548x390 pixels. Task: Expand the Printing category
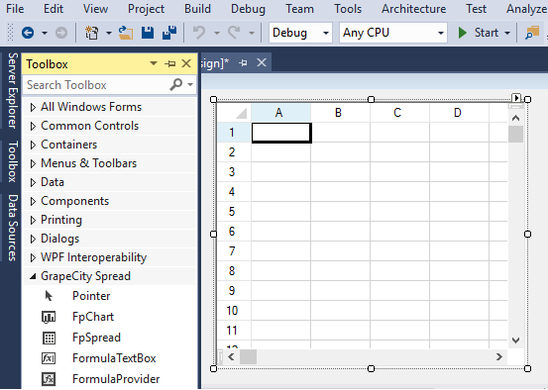[x=33, y=221]
